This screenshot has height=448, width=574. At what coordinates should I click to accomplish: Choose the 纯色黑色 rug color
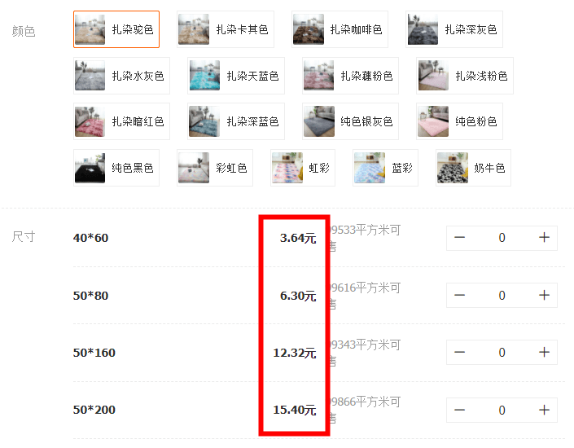116,168
